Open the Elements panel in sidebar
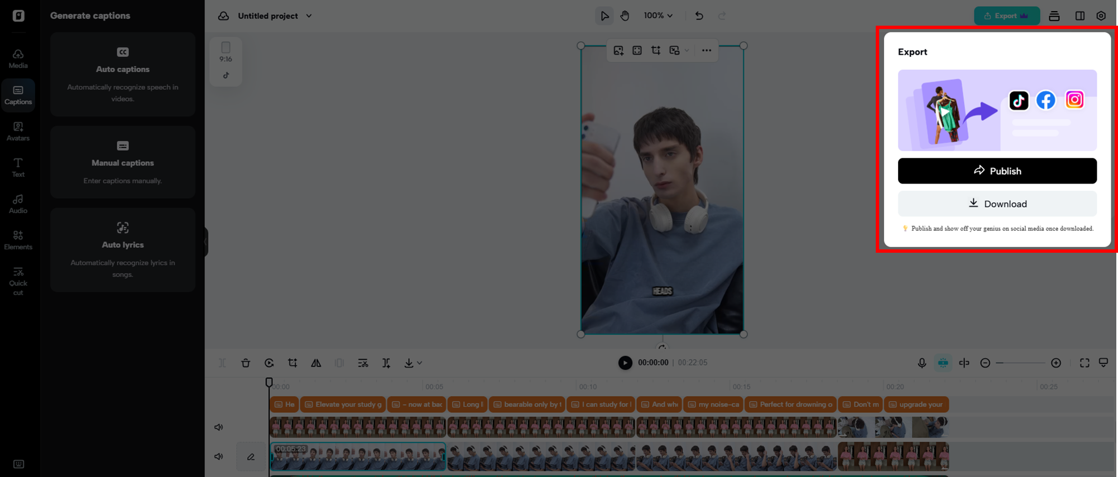 18,240
